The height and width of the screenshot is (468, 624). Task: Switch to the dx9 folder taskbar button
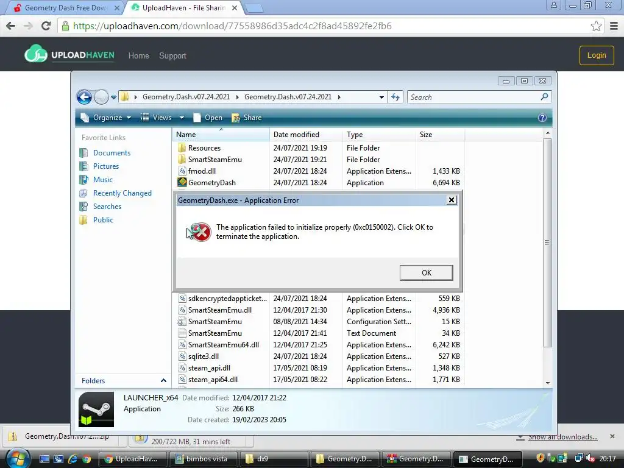tap(274, 459)
